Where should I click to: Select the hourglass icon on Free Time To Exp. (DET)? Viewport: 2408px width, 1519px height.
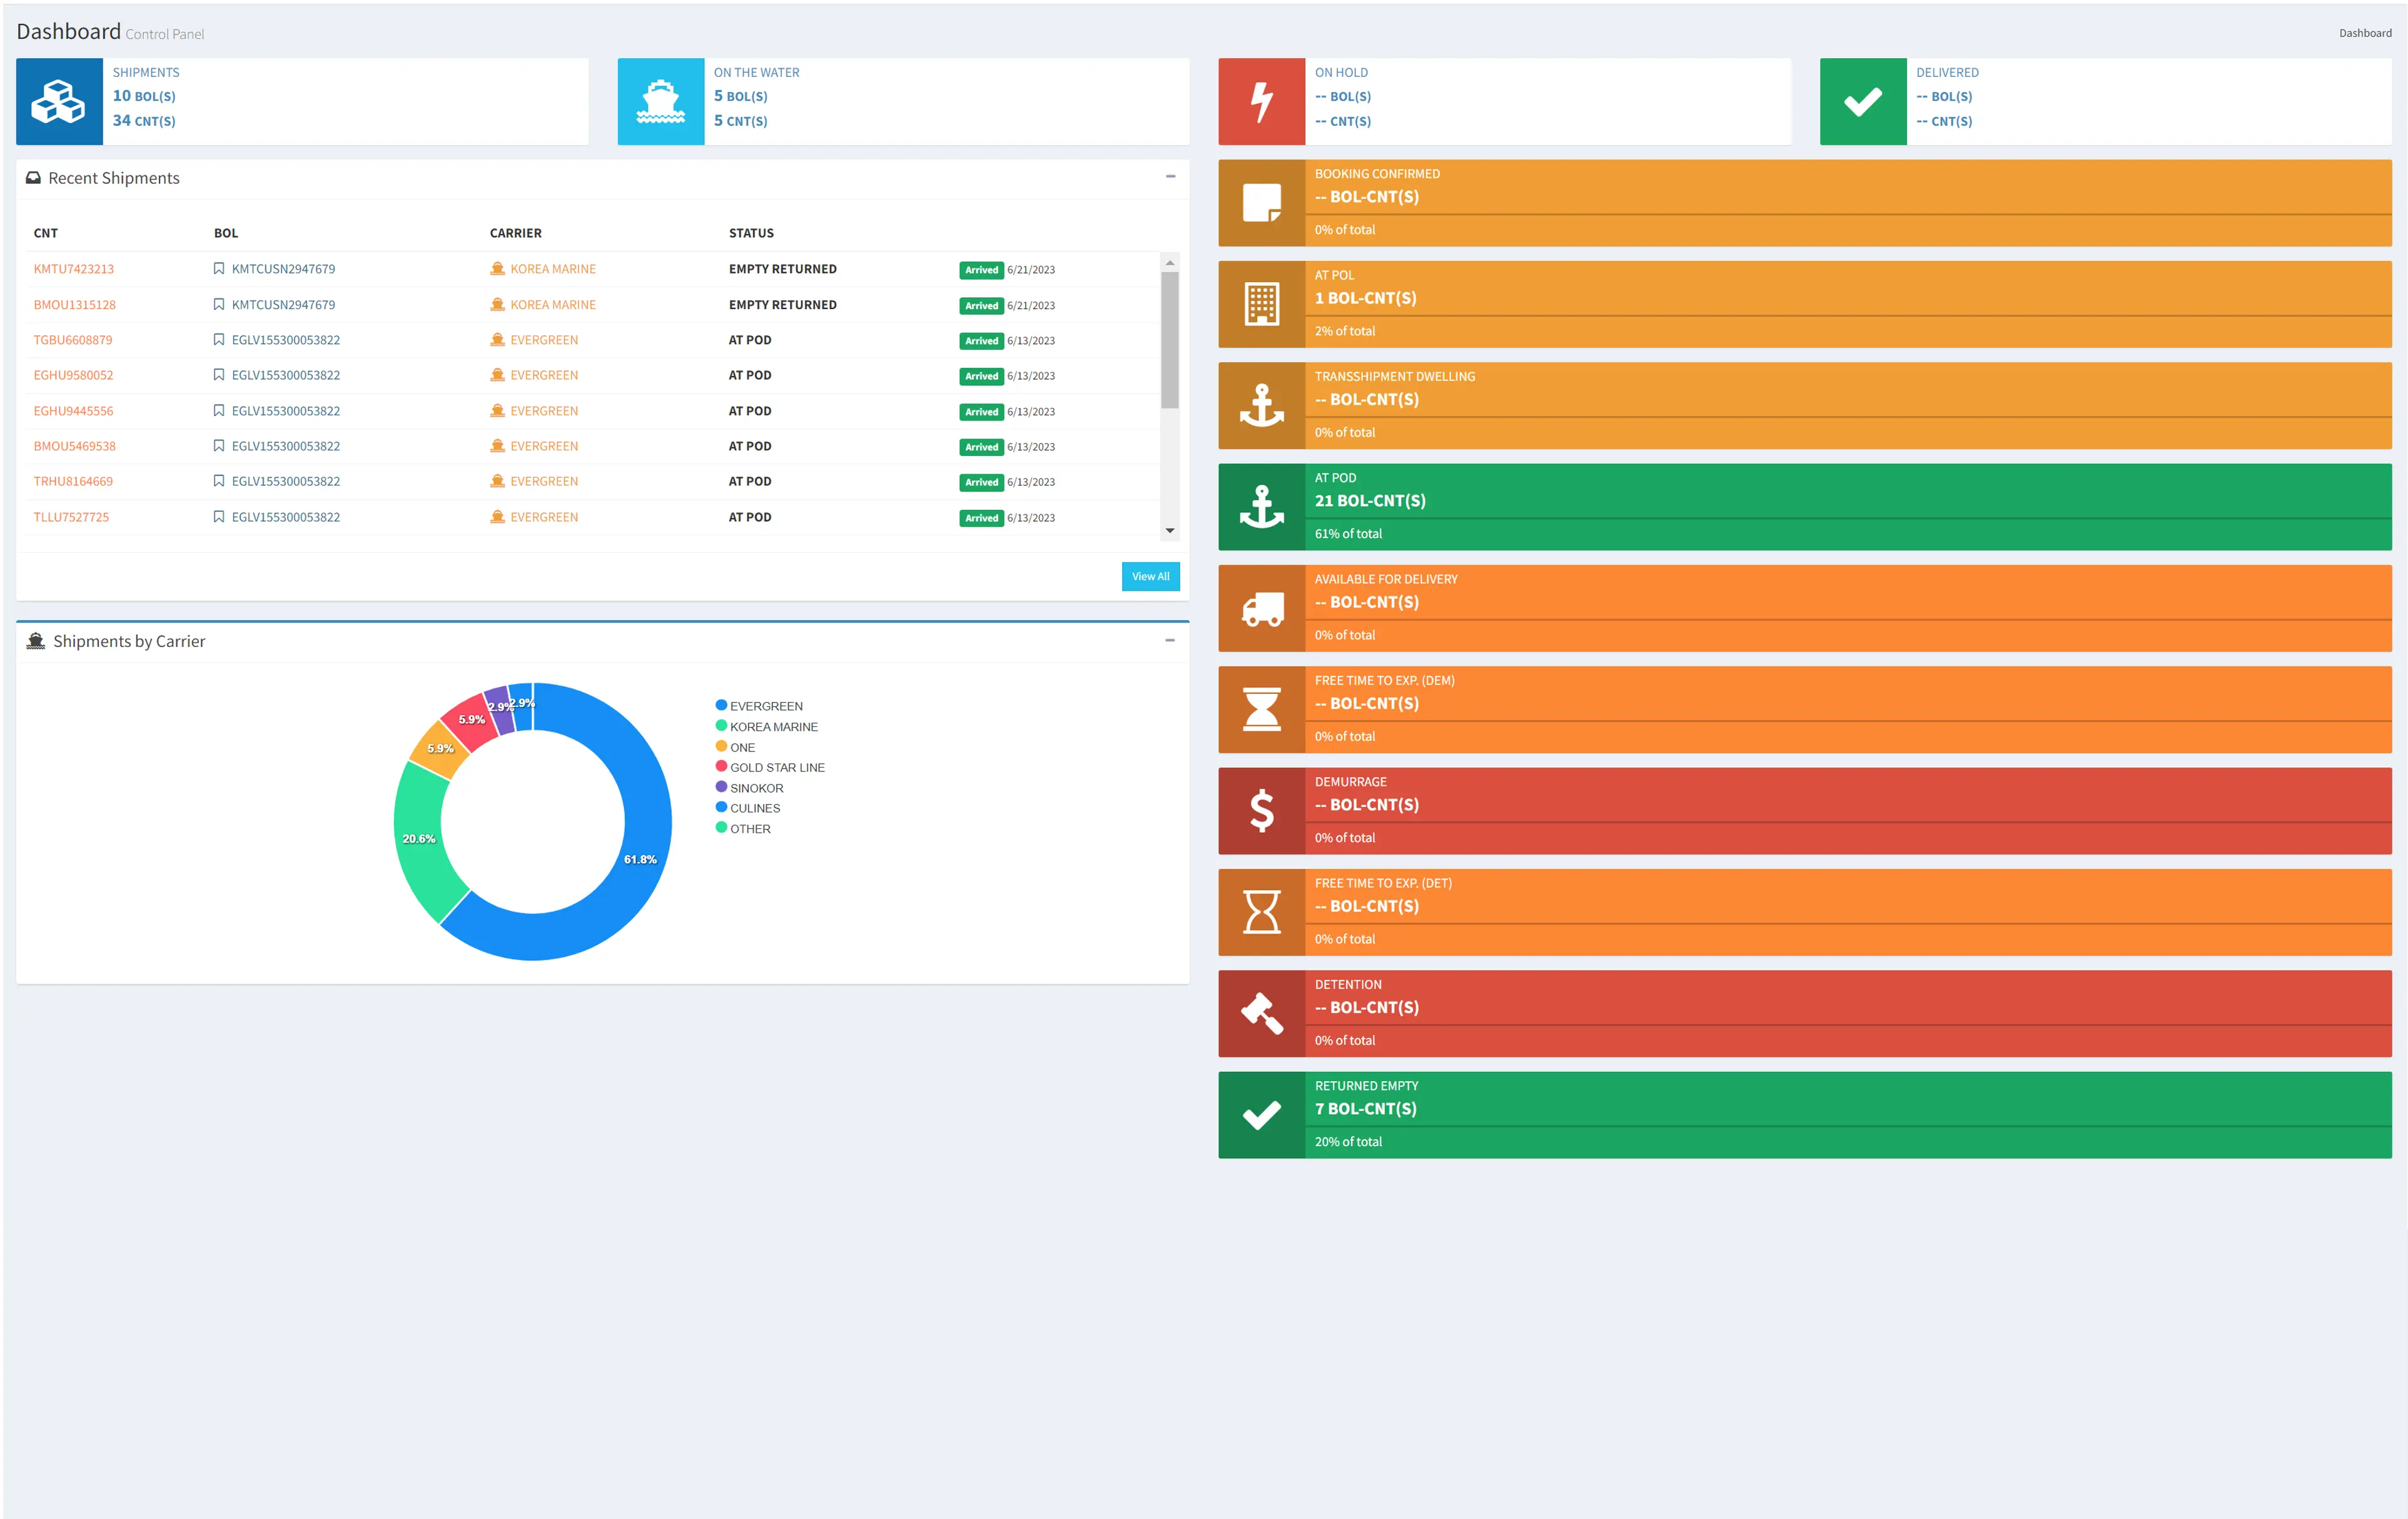pyautogui.click(x=1262, y=912)
